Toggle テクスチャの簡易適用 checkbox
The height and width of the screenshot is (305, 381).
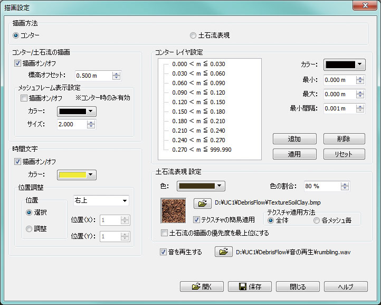[x=196, y=220]
